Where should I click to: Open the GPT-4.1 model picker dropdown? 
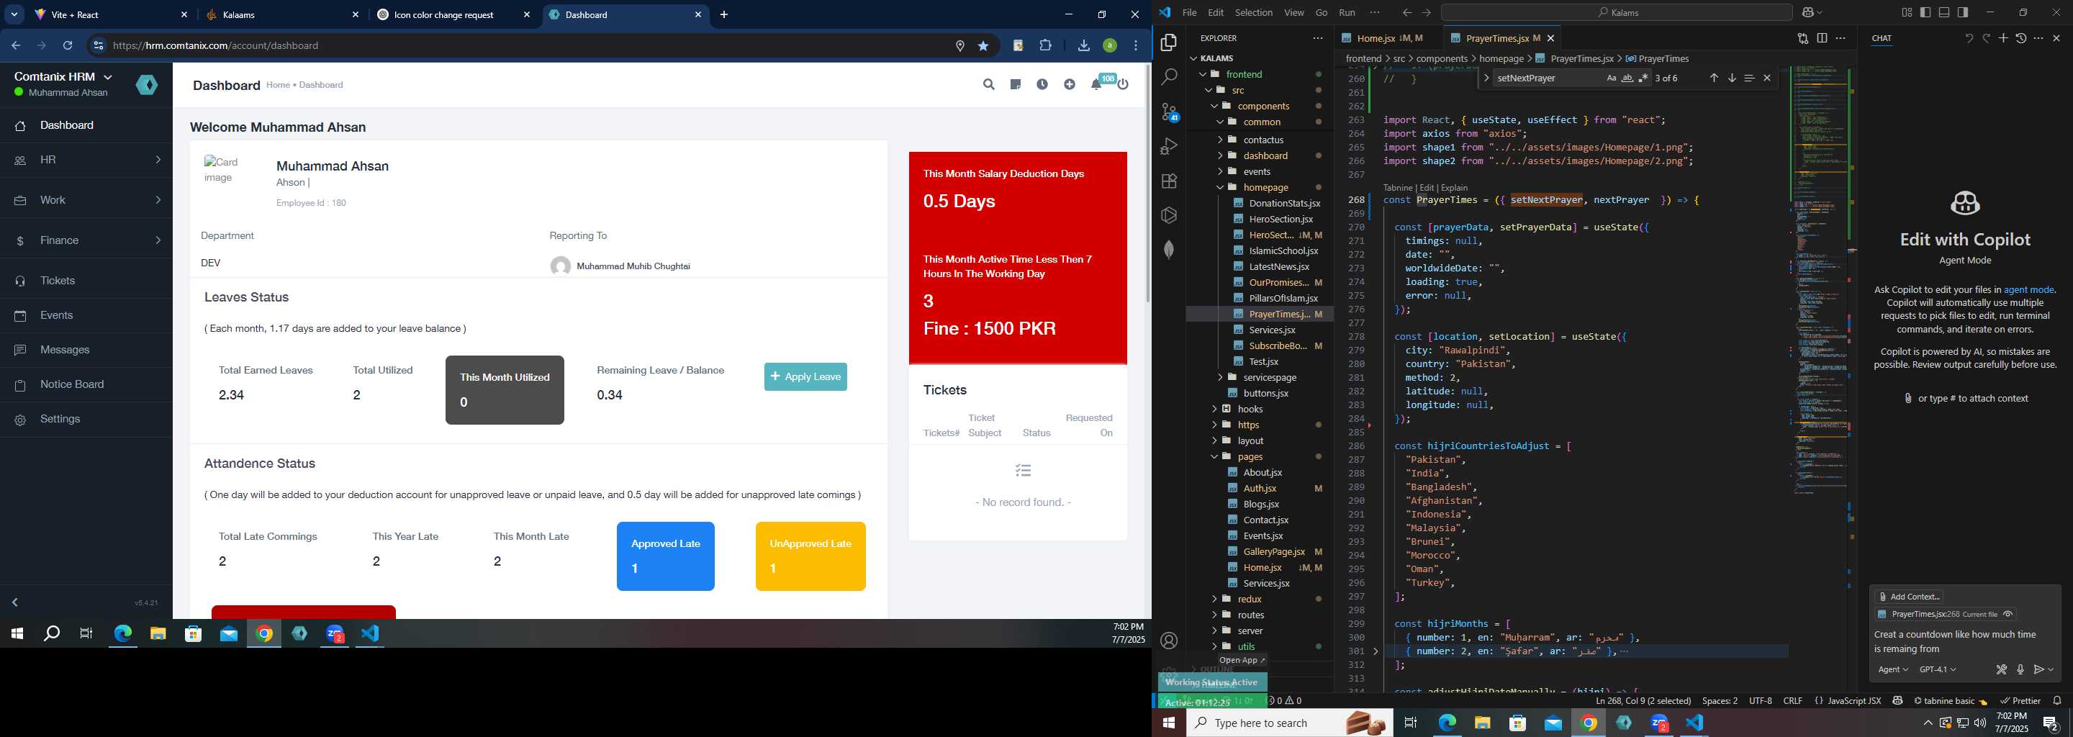tap(1937, 669)
